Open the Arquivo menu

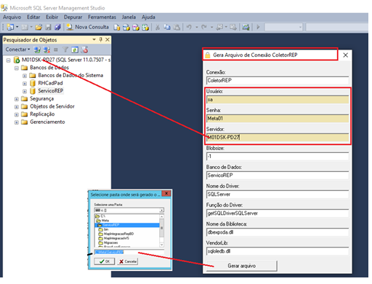(x=12, y=17)
